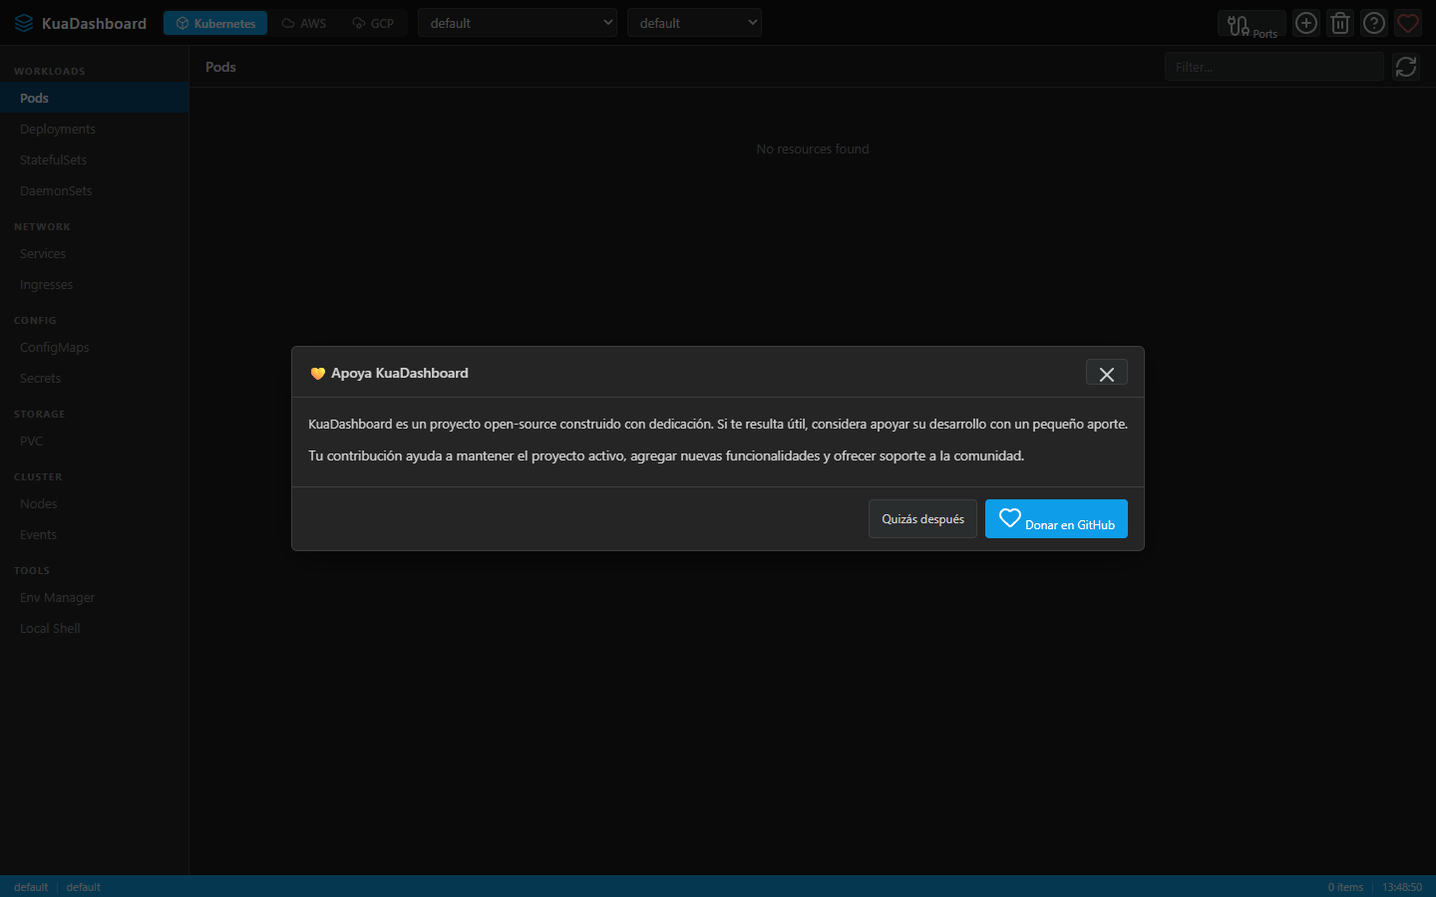Open PVC in the sidebar

pyautogui.click(x=95, y=441)
